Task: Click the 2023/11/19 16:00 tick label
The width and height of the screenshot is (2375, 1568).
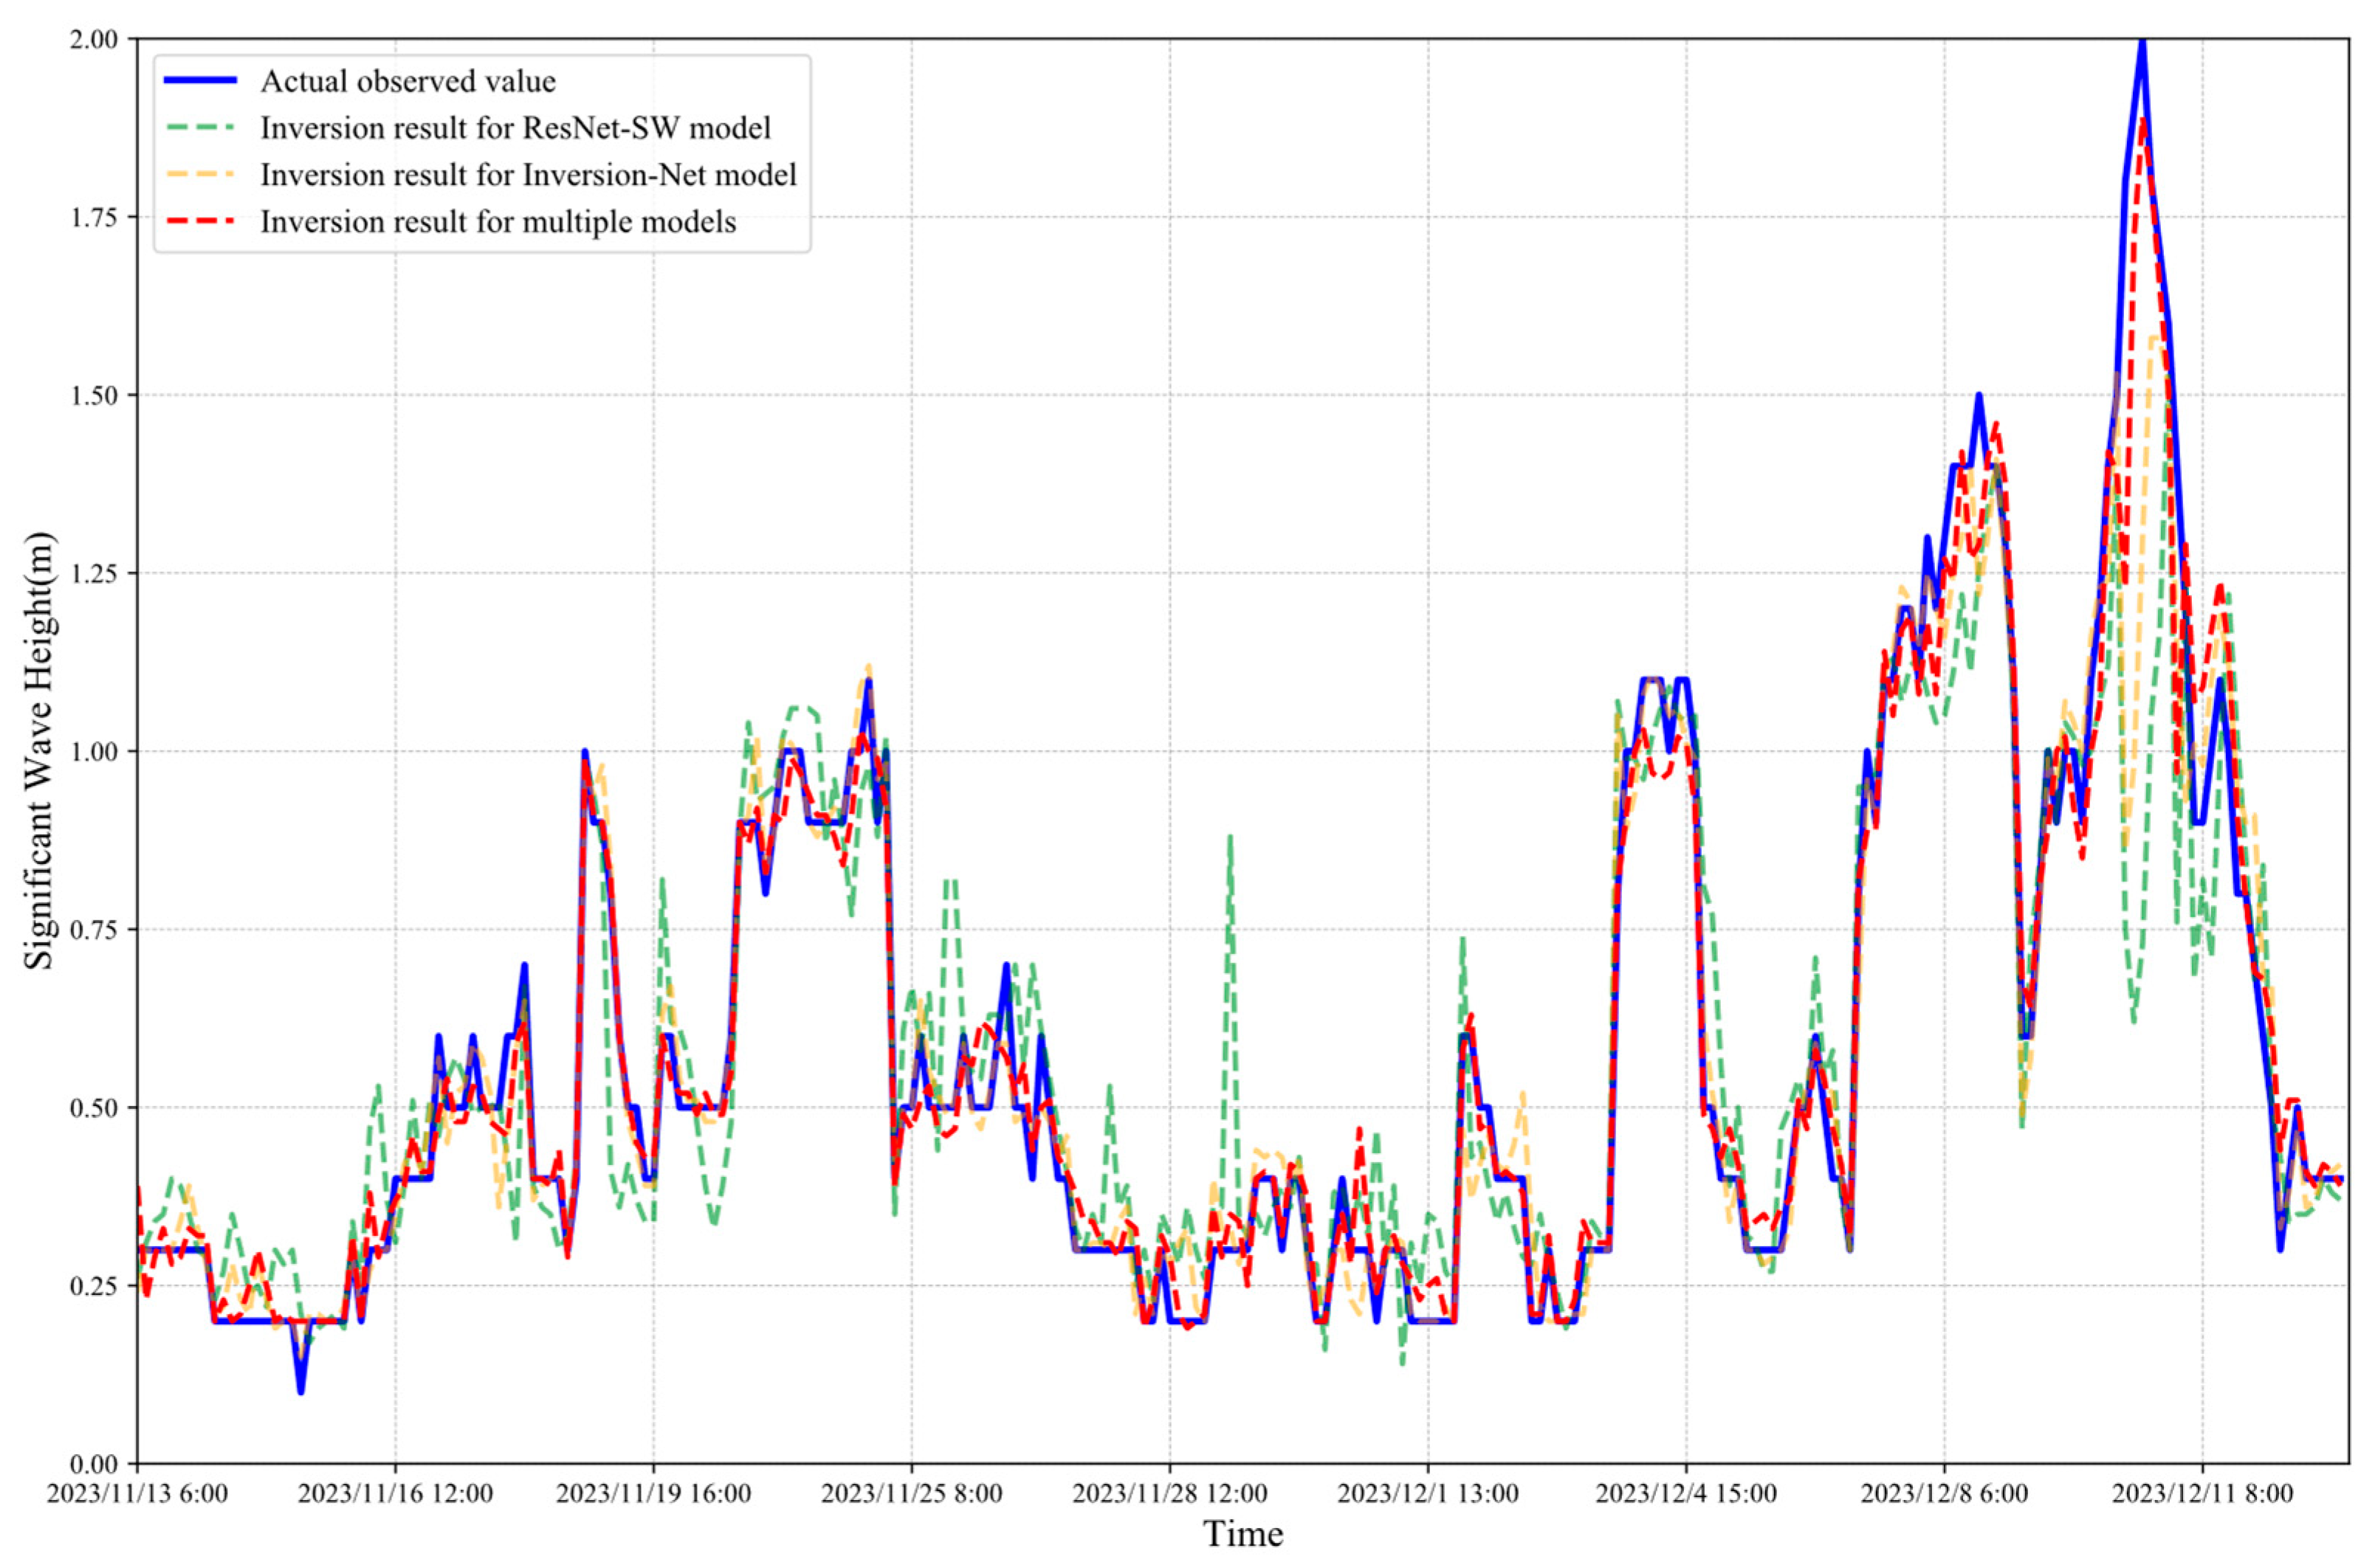Action: tap(653, 1494)
